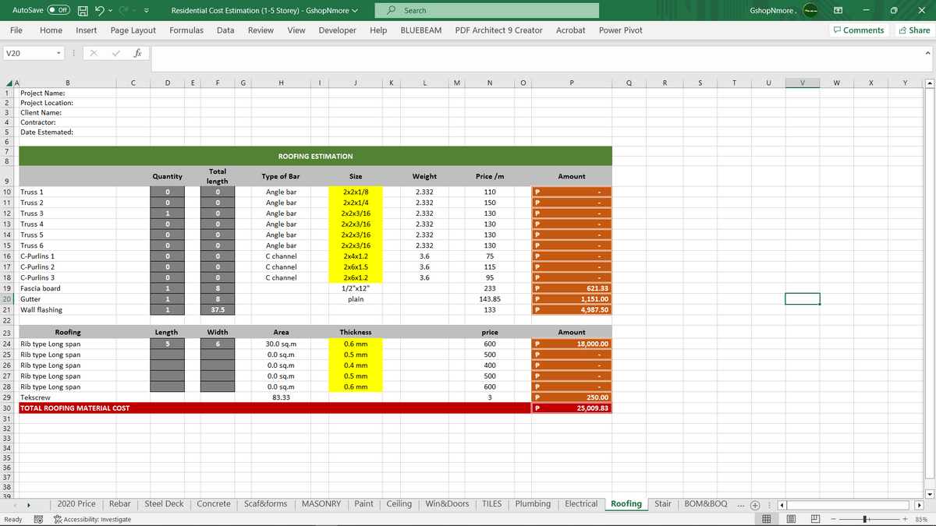Click the Undo arrow icon
Viewport: 936px width, 526px height.
pyautogui.click(x=100, y=10)
